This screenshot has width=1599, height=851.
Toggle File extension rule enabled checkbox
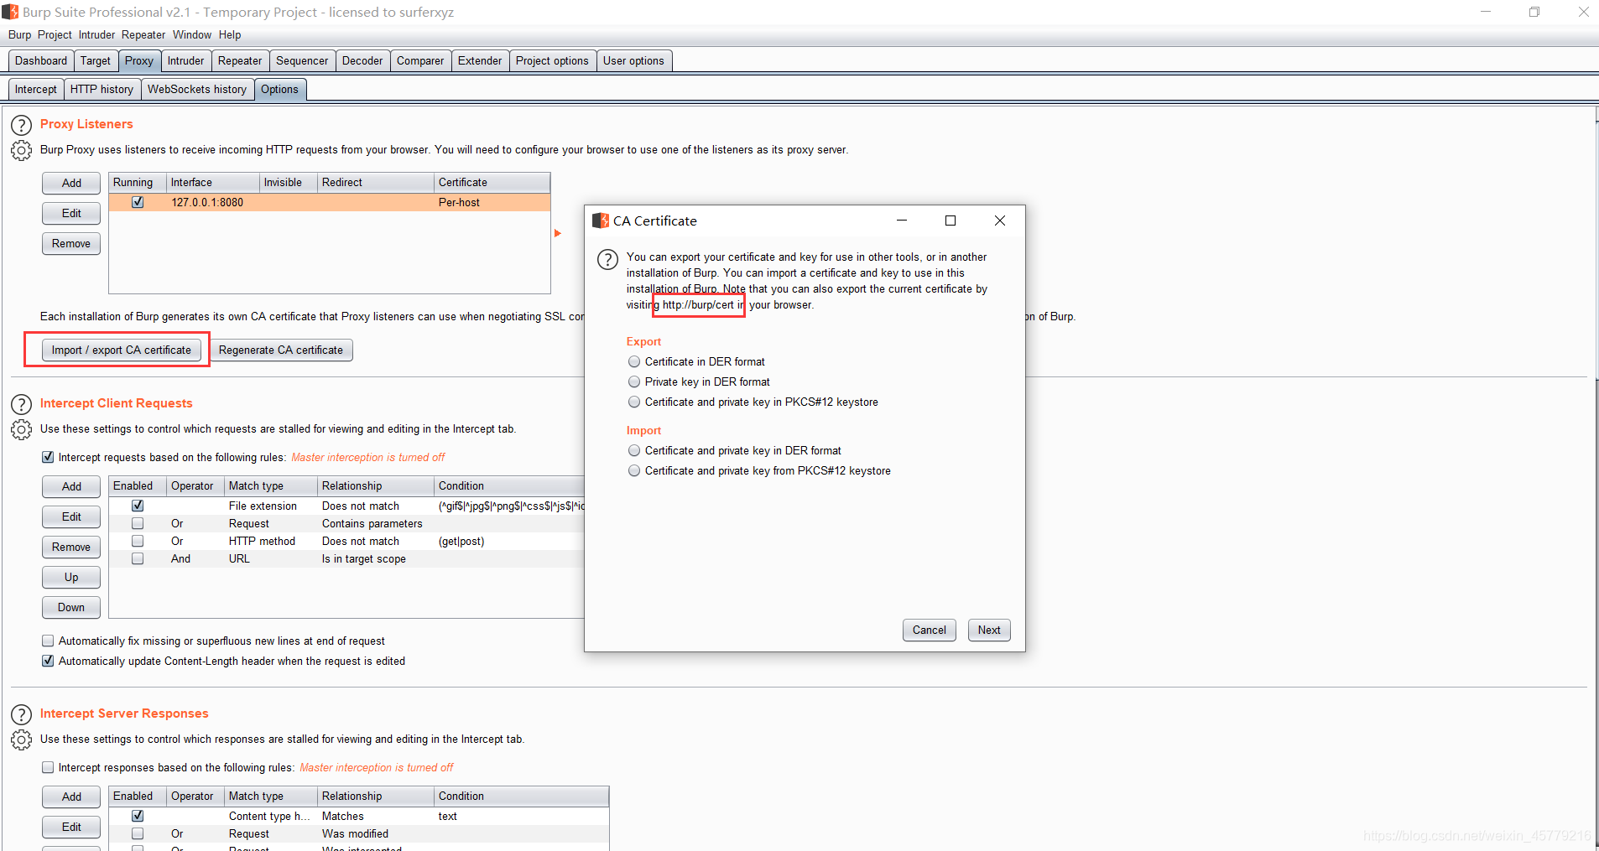click(x=138, y=506)
